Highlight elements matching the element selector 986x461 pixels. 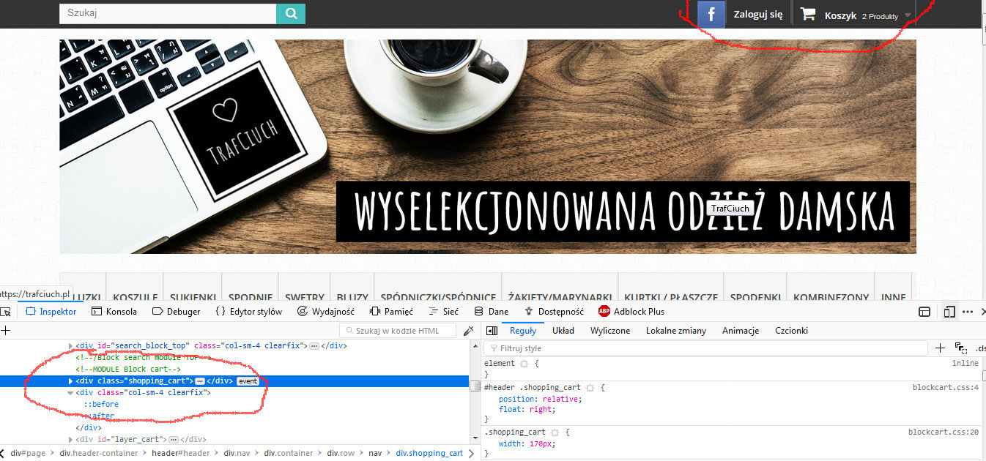pyautogui.click(x=524, y=364)
